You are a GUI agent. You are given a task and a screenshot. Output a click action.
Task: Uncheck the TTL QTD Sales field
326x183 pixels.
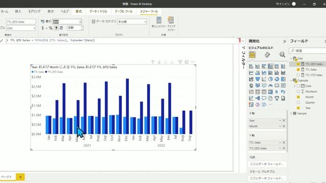[298, 64]
